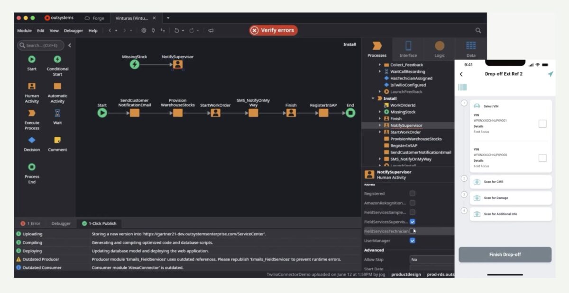Open the Debugger menu
Screen dimensions: 569x293
73,31
